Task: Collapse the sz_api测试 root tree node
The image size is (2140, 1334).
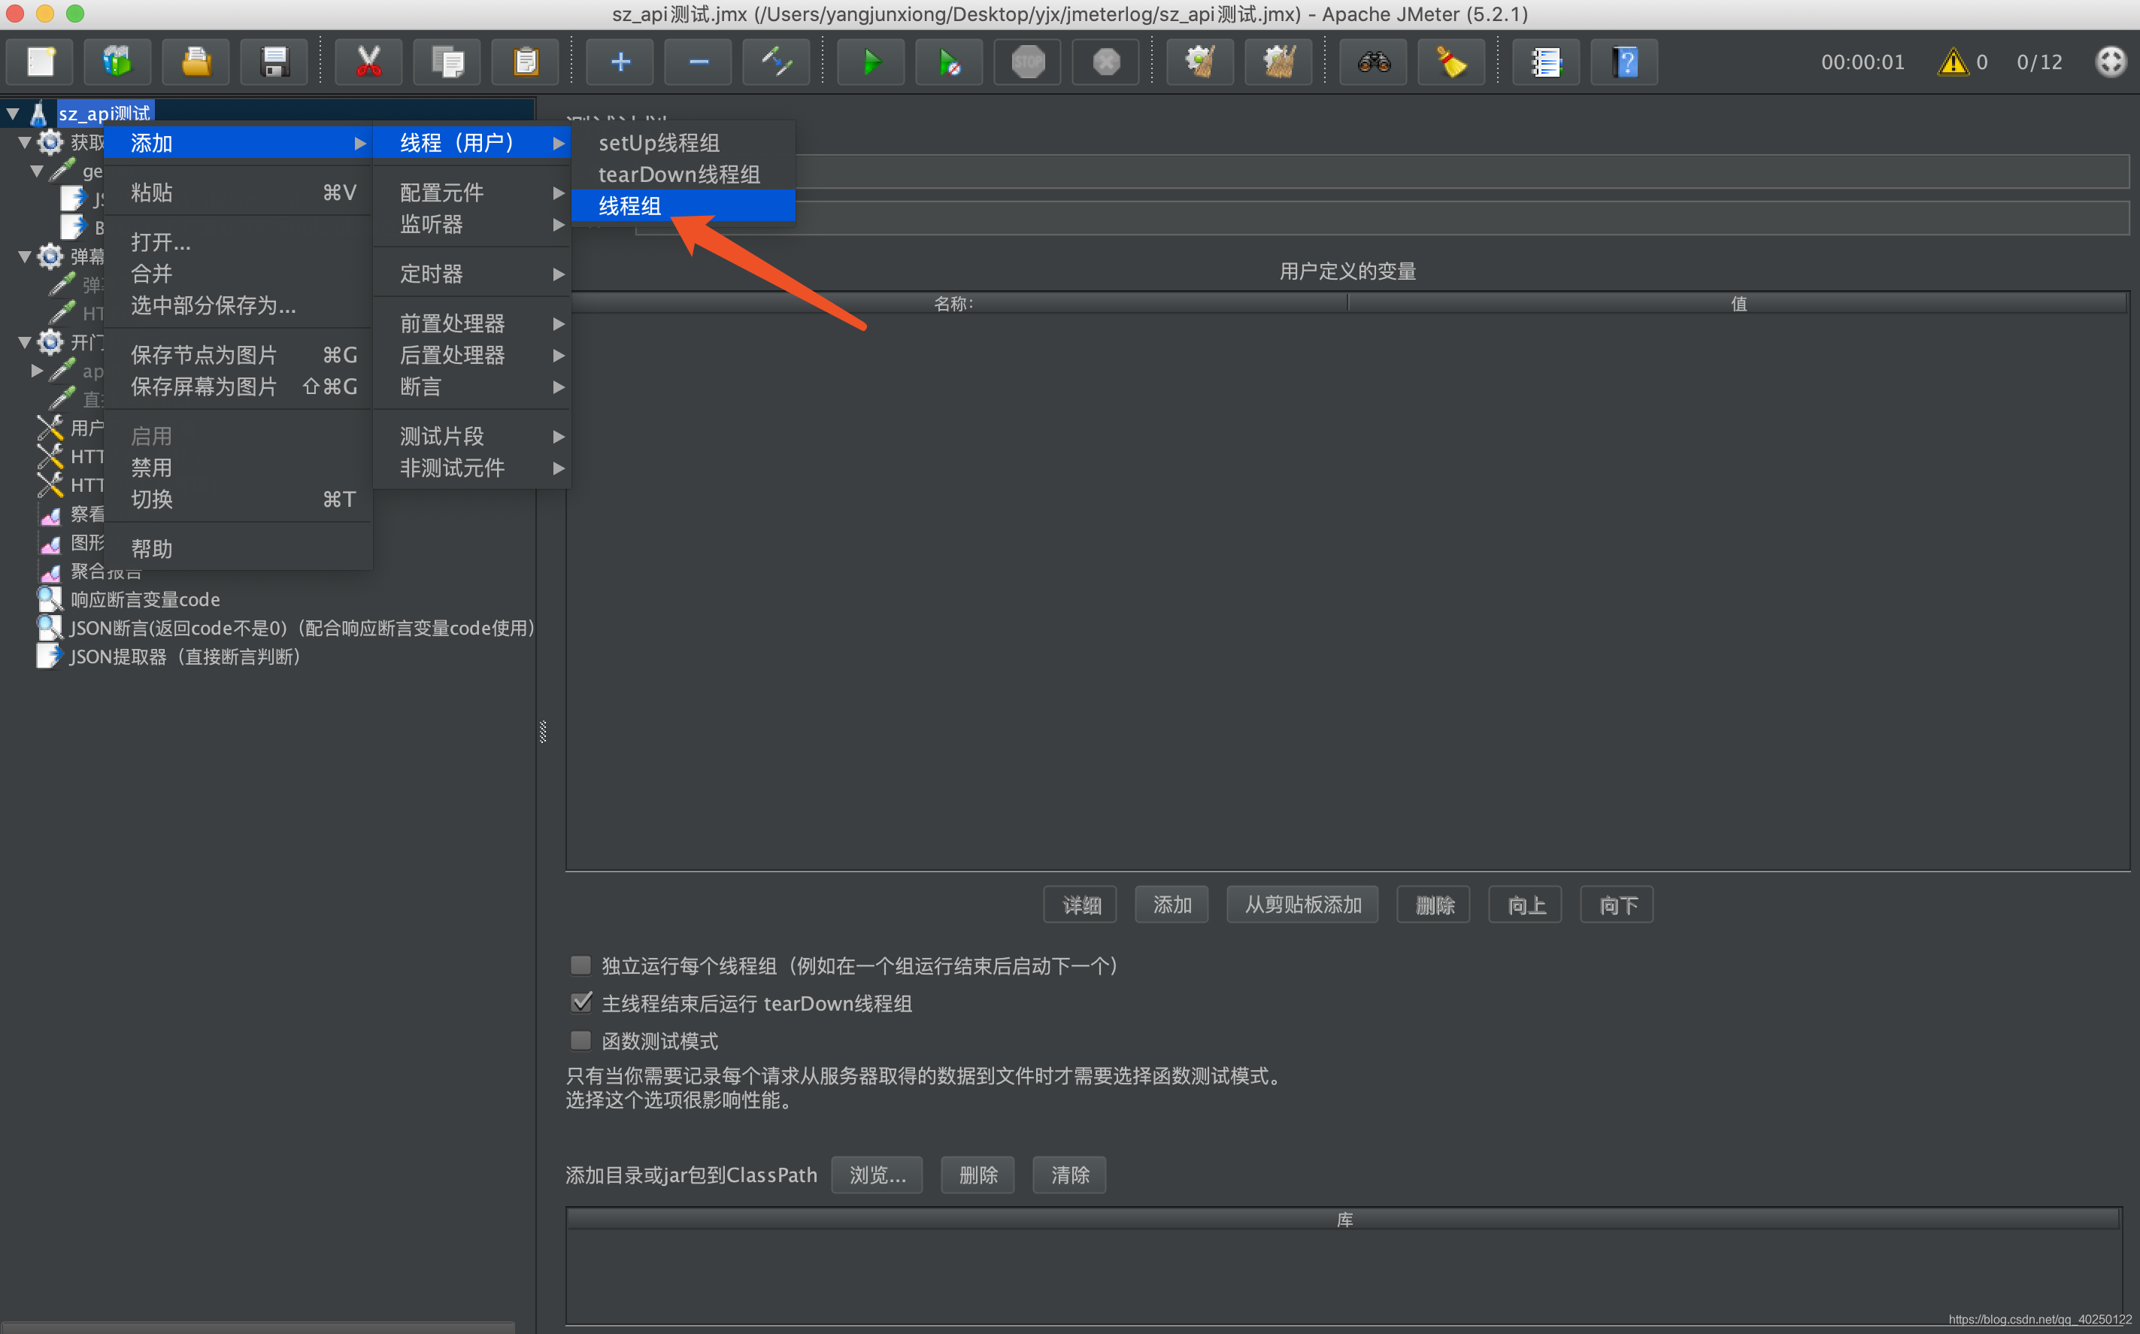Action: tap(14, 114)
